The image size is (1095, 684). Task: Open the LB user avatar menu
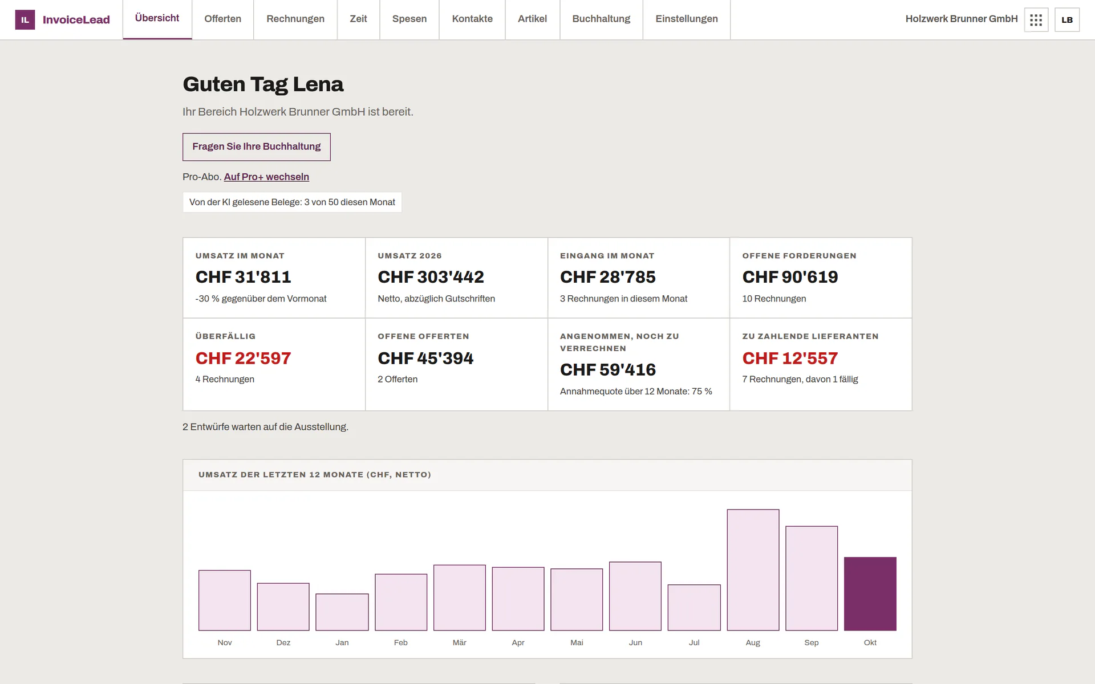1067,20
